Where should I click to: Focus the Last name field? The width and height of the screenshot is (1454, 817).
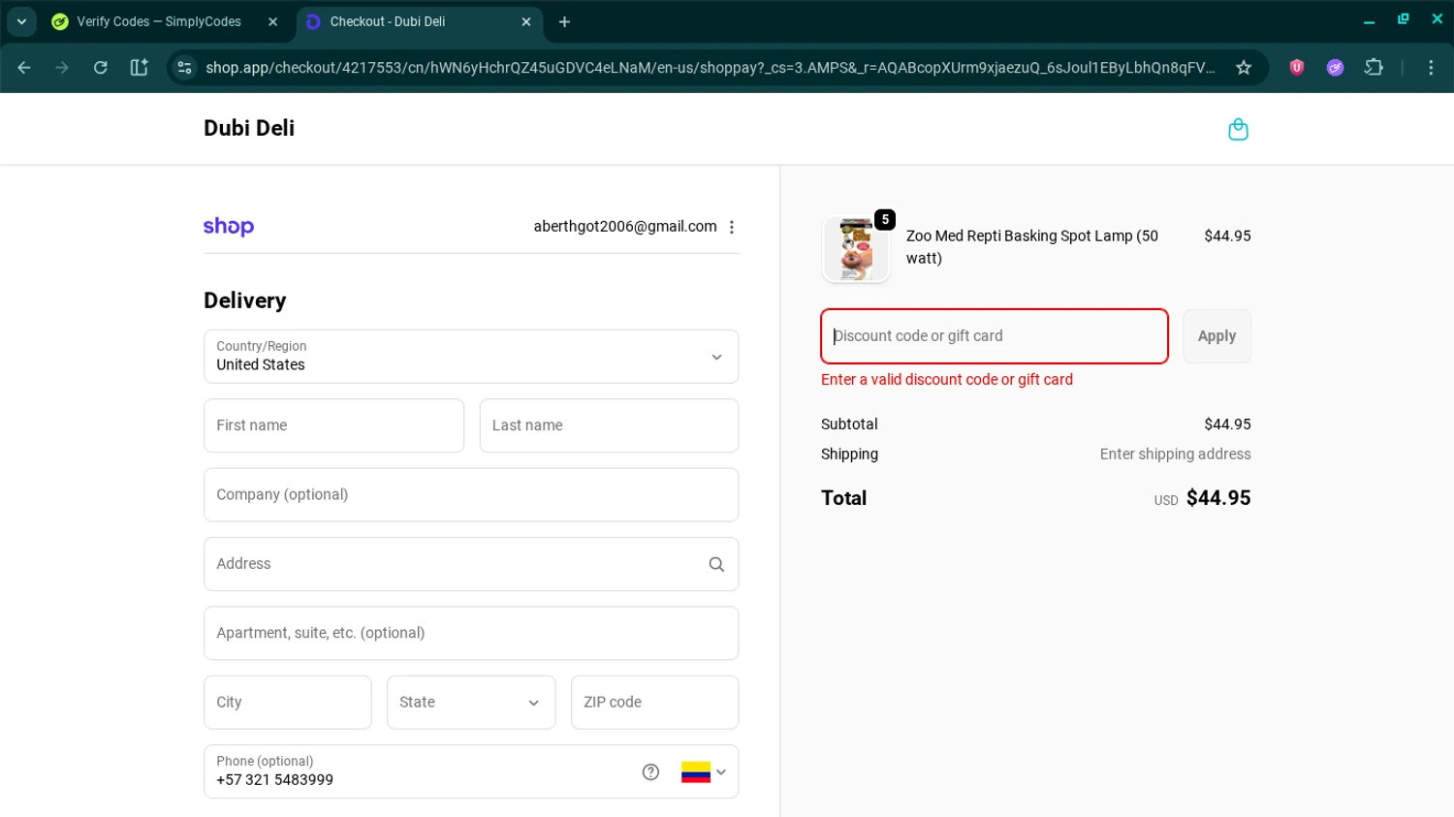(609, 425)
